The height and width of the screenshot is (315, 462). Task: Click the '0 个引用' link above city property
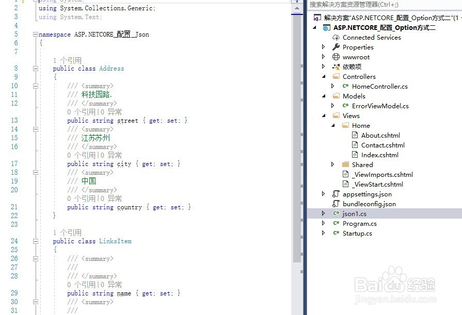click(82, 155)
